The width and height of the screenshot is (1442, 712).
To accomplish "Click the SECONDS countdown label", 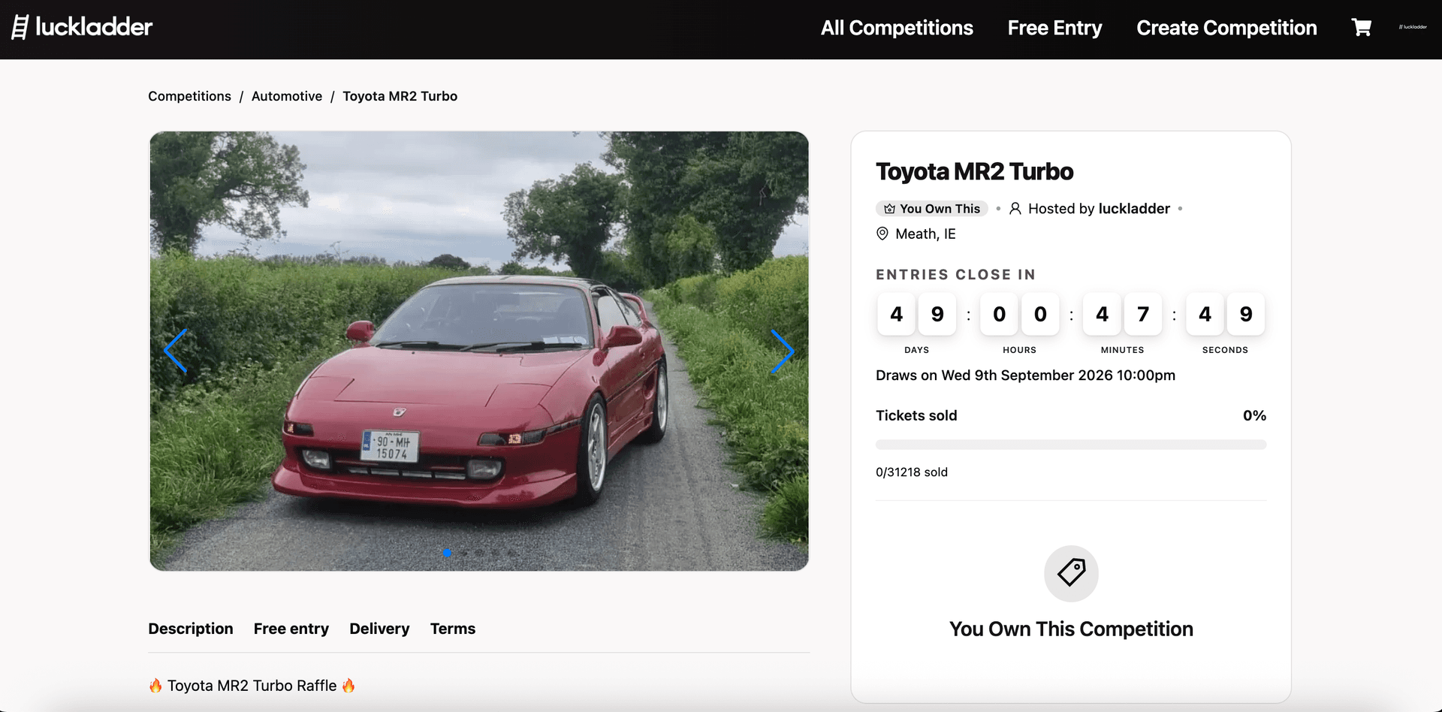I will click(1225, 350).
